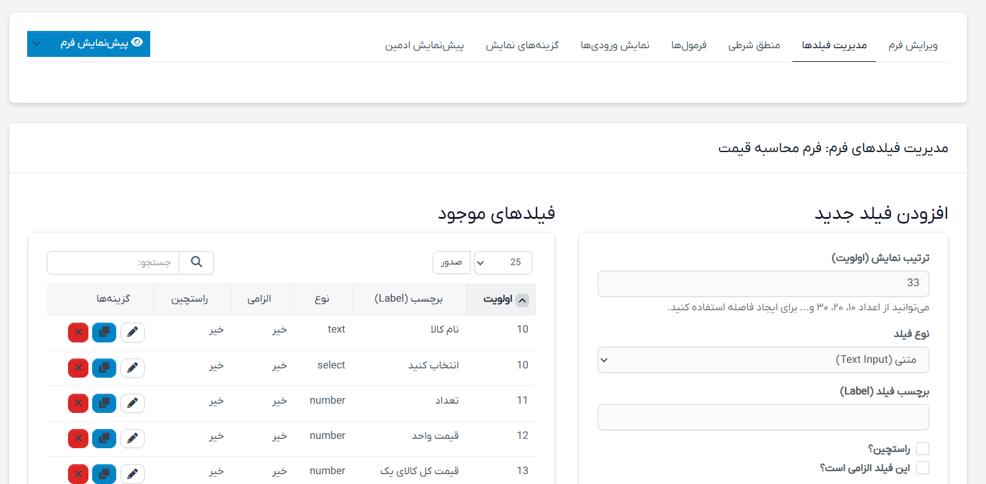Open the نوع فیلد dropdown
Image resolution: width=986 pixels, height=484 pixels.
(763, 360)
